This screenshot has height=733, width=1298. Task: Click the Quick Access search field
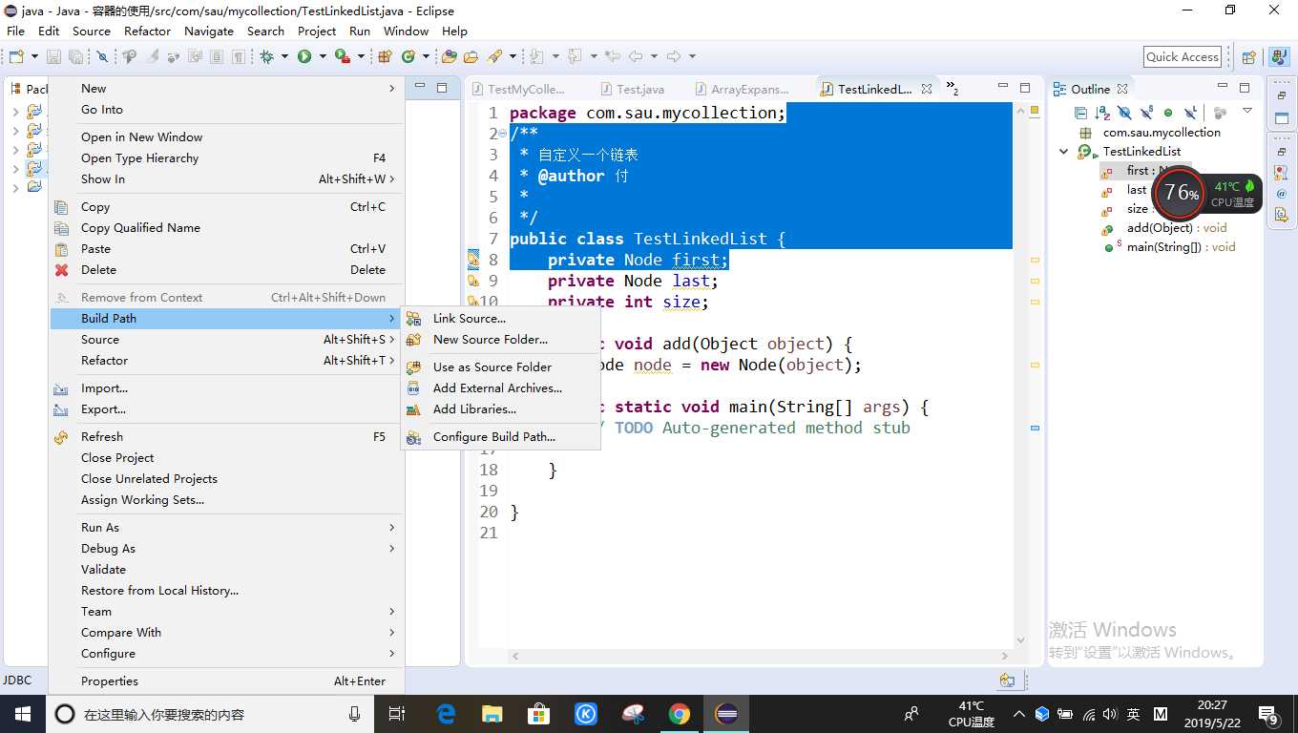[x=1183, y=57]
